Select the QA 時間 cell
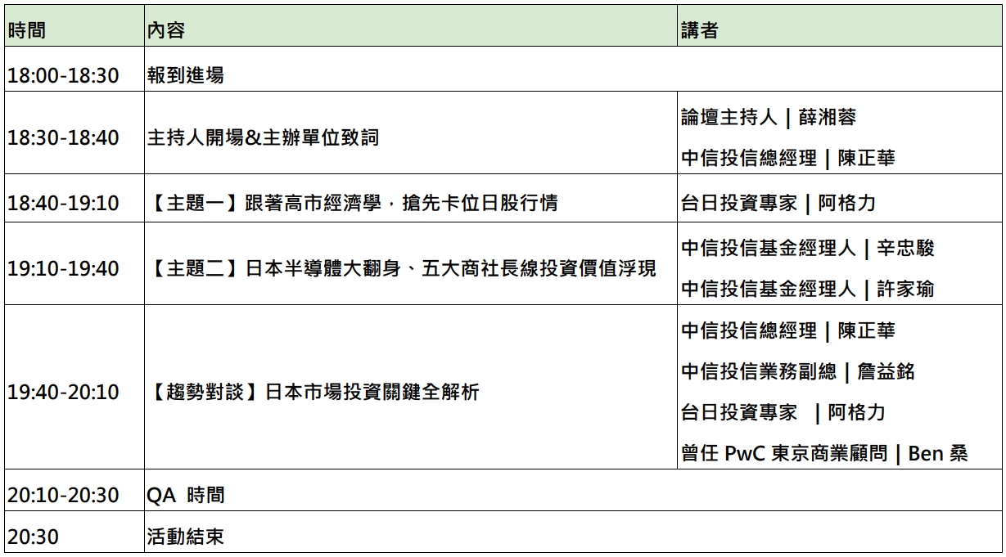The height and width of the screenshot is (557, 1006). pyautogui.click(x=186, y=495)
